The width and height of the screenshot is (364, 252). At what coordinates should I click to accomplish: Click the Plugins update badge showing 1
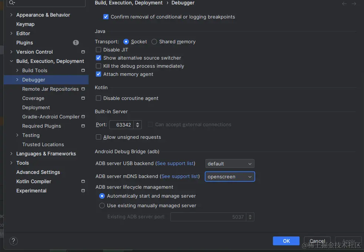pos(76,43)
